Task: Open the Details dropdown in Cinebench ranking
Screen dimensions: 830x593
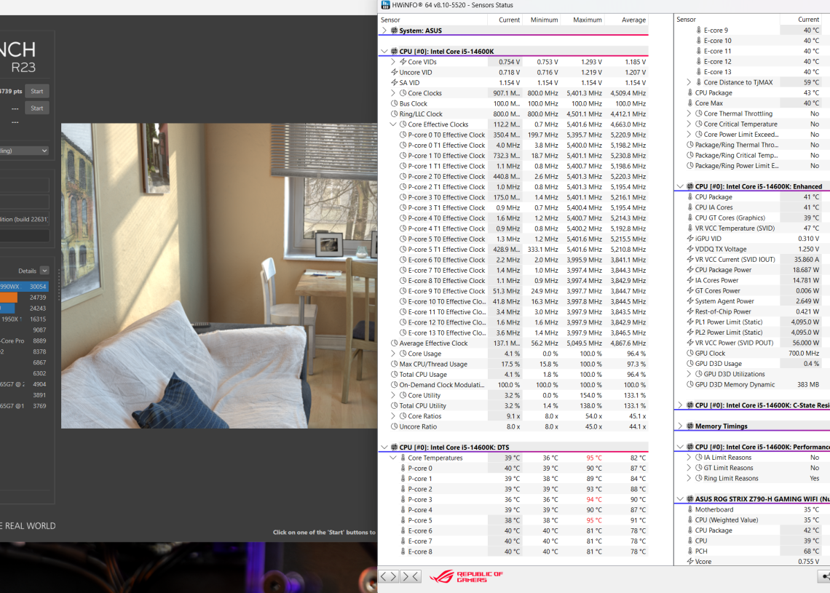Action: 44,271
